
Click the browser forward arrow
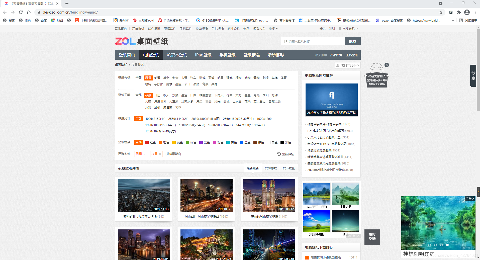pyautogui.click(x=13, y=12)
